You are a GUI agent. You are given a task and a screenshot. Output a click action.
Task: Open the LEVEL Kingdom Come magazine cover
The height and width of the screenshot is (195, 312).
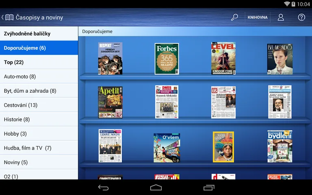(223, 58)
